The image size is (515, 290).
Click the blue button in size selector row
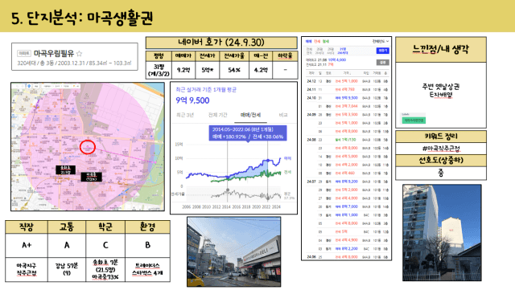[383, 51]
